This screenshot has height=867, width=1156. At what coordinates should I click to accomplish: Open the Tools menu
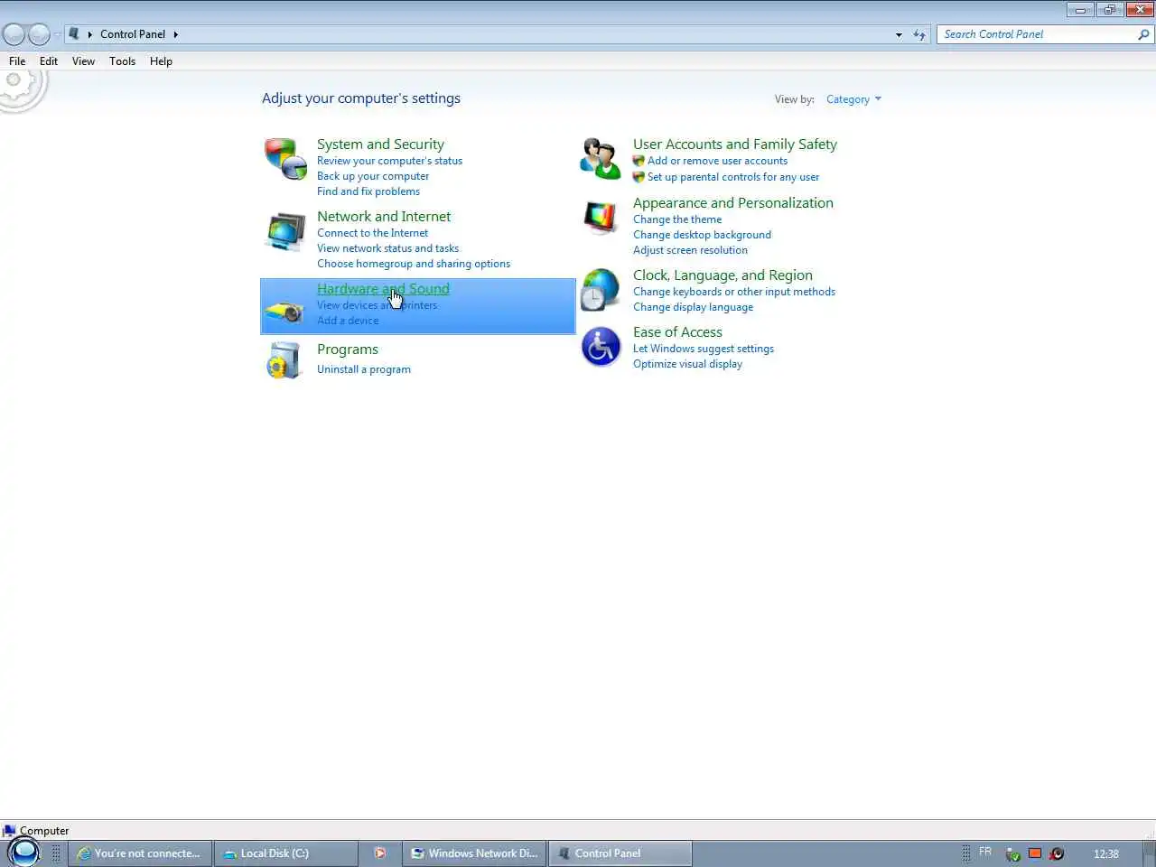[122, 61]
